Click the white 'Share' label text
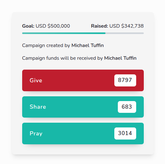165x164 pixels. point(38,107)
